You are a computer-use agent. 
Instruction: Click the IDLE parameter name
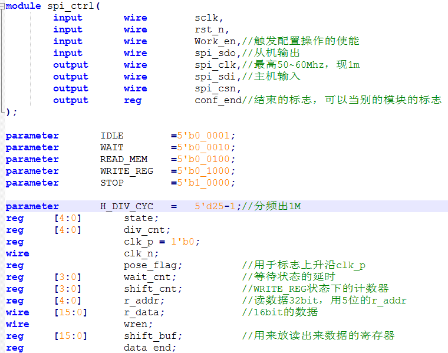point(112,136)
